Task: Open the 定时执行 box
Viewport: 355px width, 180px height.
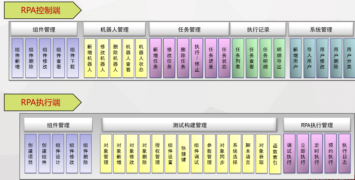Action: 317,153
